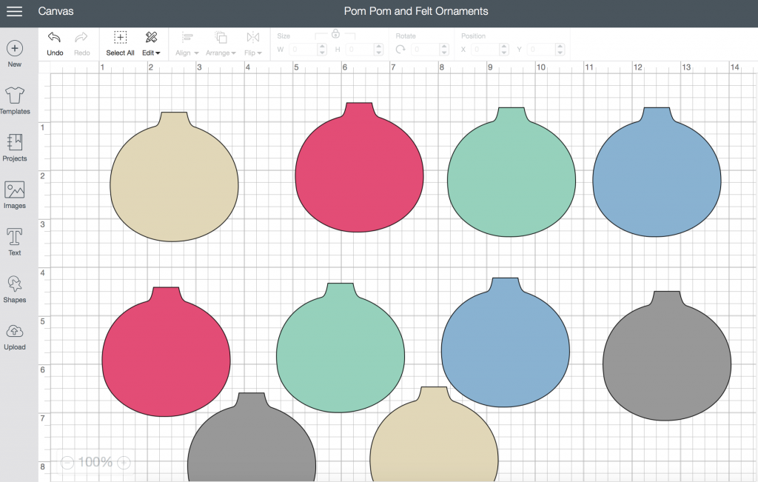The height and width of the screenshot is (482, 758).
Task: Open the Edit dropdown
Action: 151,44
